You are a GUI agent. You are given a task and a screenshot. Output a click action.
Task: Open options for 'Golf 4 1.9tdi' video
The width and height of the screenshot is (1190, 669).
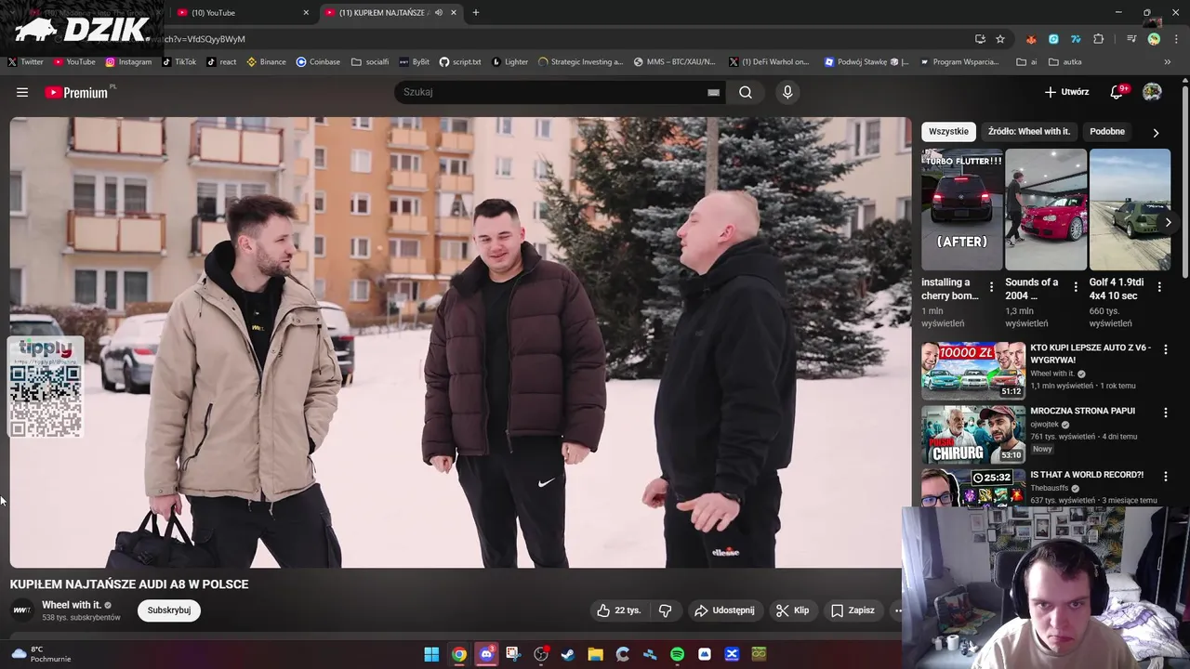click(x=1159, y=287)
